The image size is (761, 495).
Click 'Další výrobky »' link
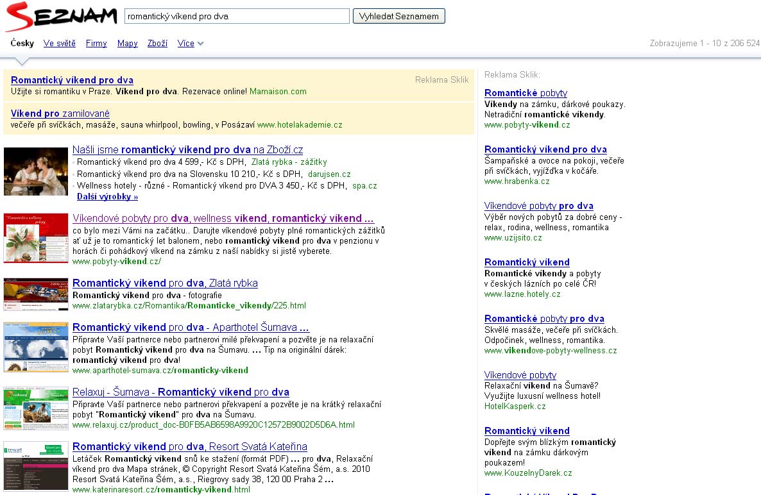point(107,196)
